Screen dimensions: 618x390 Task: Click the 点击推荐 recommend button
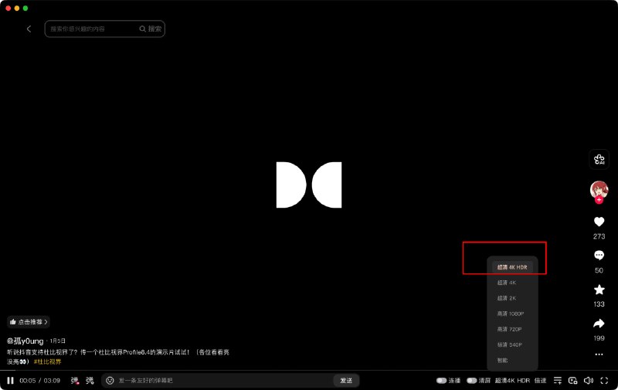click(29, 322)
